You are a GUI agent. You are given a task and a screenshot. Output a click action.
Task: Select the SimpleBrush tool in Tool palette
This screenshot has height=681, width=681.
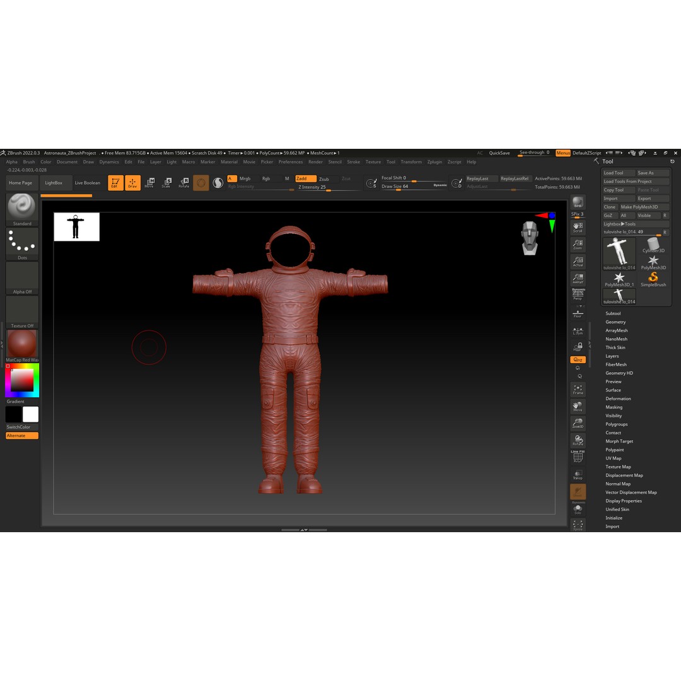click(653, 278)
